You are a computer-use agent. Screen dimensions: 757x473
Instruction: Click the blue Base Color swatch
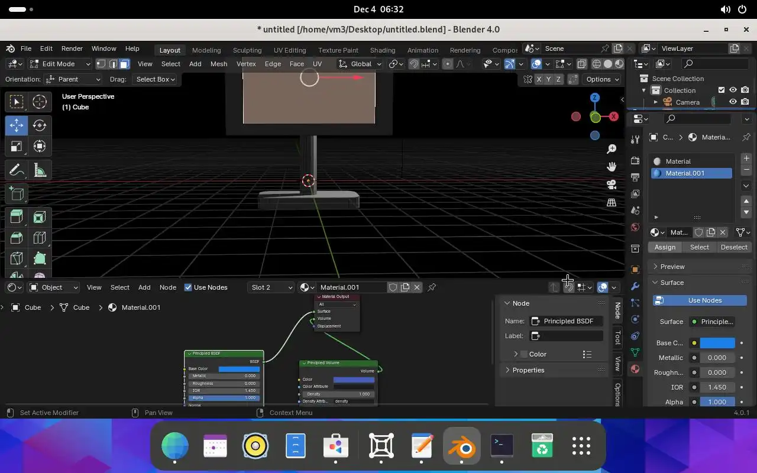[x=717, y=343]
